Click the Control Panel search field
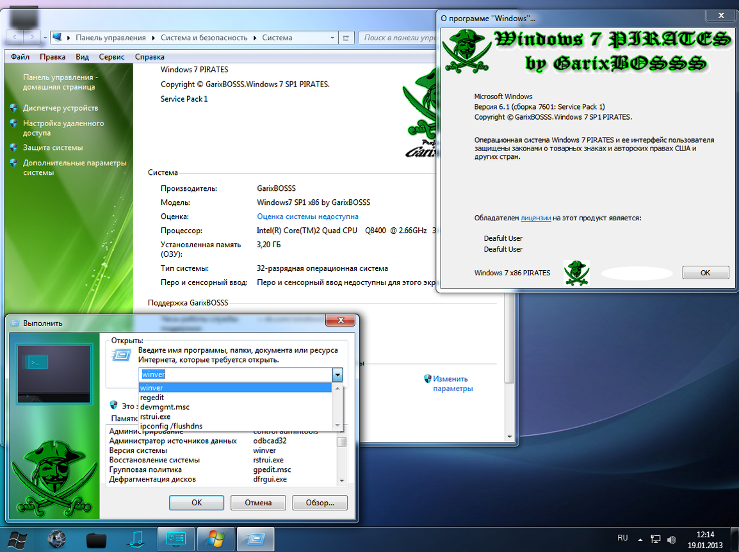Image resolution: width=739 pixels, height=552 pixels. tap(398, 37)
